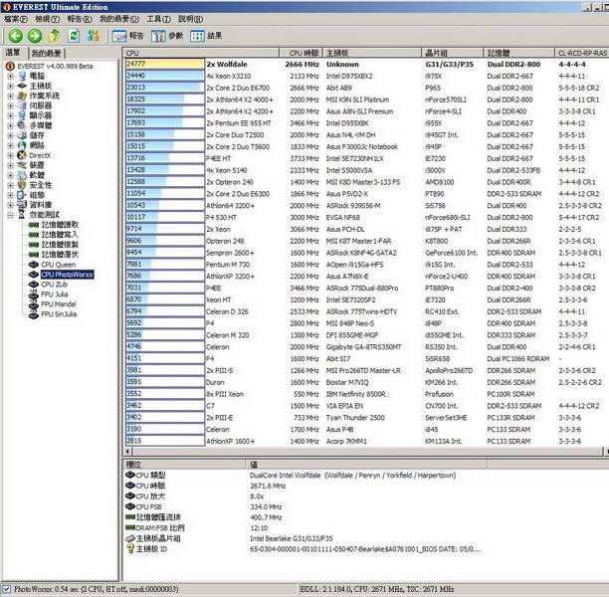Screen dimensions: 609x597
Task: Sort by the CL-RCD-RP-RAS column header
Action: click(582, 53)
